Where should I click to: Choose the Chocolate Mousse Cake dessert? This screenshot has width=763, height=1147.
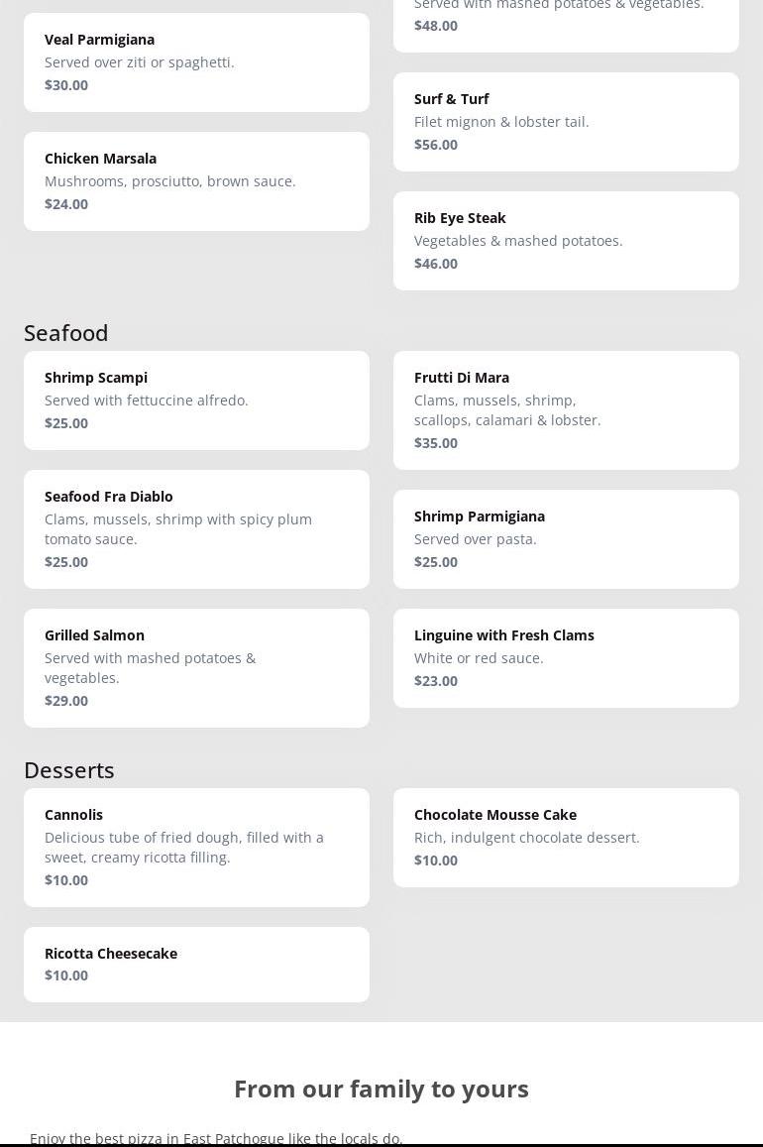tap(566, 837)
